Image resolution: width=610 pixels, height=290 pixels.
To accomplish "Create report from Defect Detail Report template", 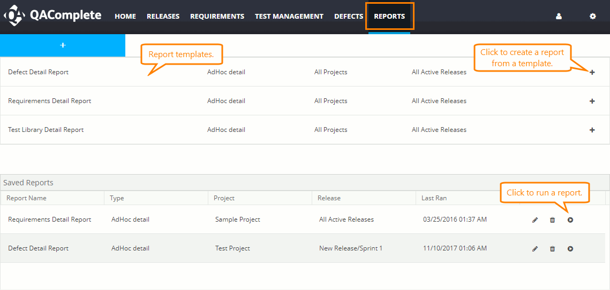I will tap(592, 72).
